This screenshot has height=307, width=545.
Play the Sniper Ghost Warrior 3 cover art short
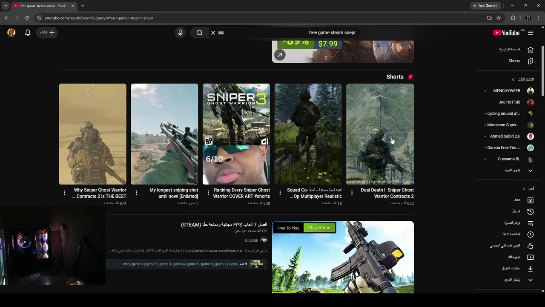pyautogui.click(x=236, y=134)
